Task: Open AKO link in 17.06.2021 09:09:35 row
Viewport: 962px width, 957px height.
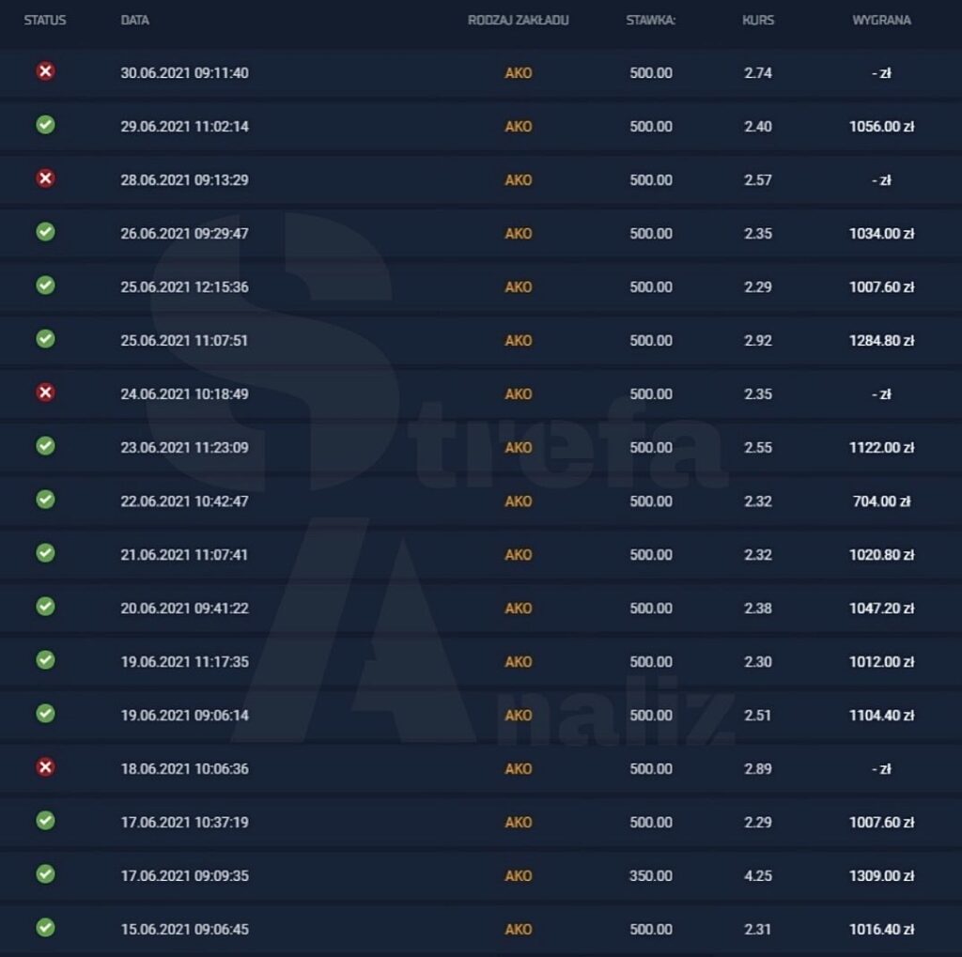Action: point(519,876)
